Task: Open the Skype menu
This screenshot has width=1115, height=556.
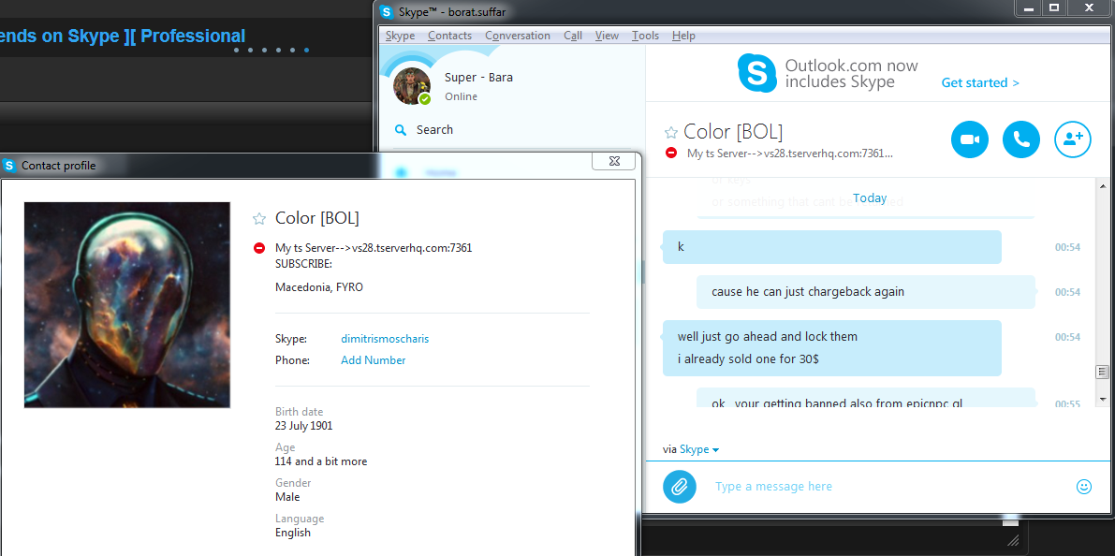Action: click(x=400, y=36)
